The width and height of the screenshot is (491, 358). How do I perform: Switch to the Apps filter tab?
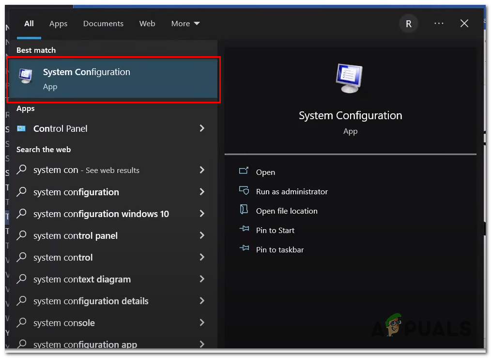tap(58, 24)
